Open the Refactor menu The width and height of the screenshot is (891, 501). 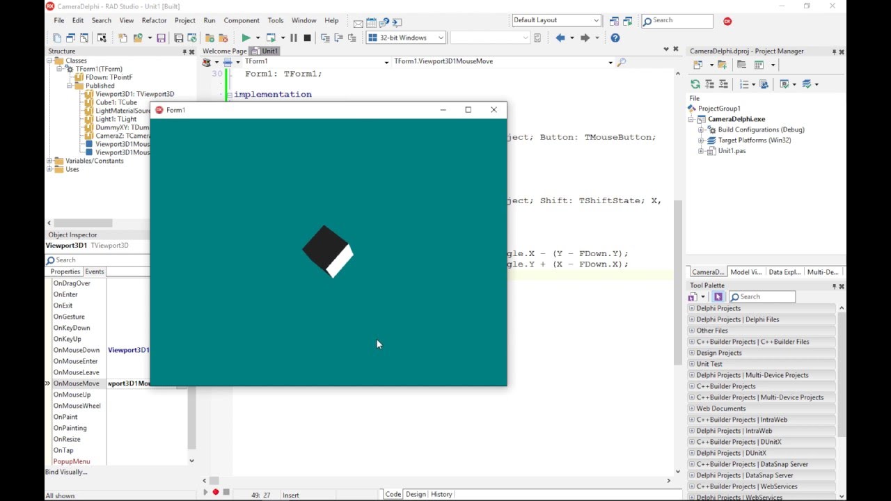pos(154,21)
